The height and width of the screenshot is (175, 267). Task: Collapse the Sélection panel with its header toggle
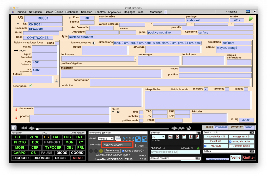pyautogui.click(x=198, y=133)
